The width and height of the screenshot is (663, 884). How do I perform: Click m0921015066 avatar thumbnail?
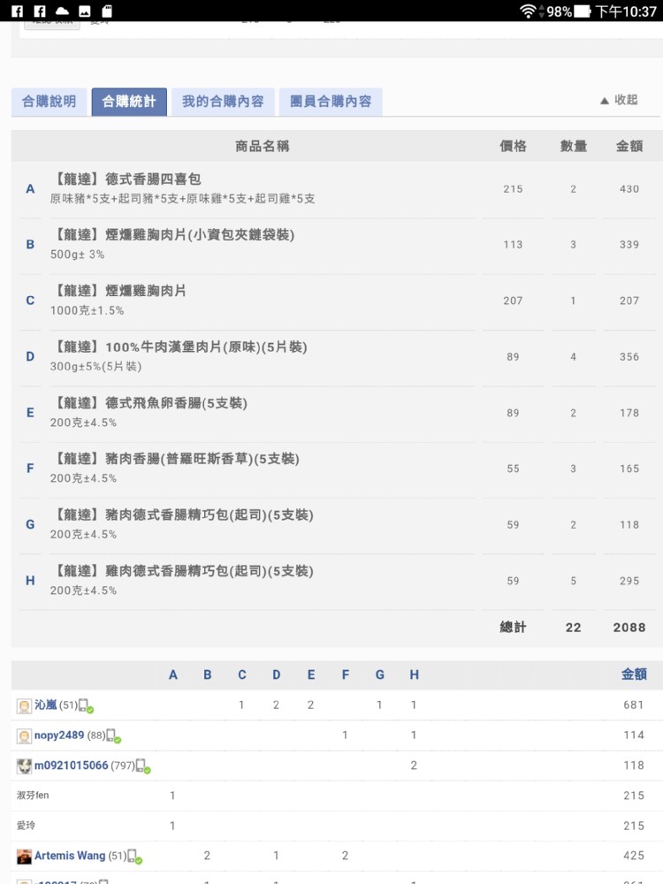click(x=24, y=766)
